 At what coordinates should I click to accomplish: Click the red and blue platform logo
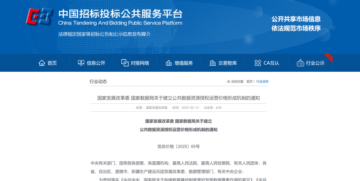pos(39,16)
